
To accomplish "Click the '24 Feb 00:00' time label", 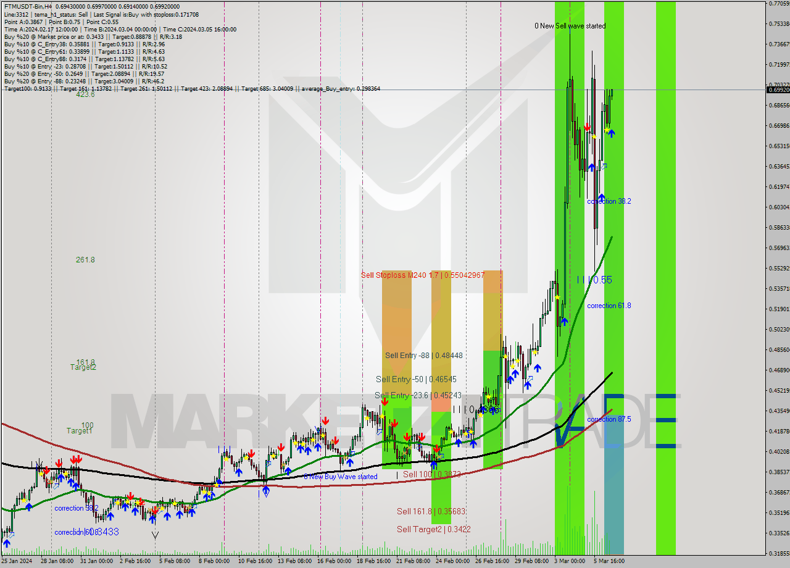I will (x=452, y=561).
